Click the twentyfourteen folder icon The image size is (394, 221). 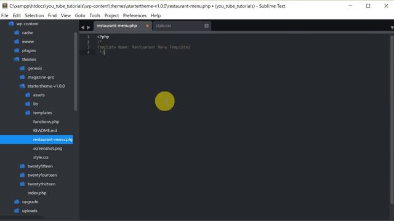pyautogui.click(x=22, y=175)
